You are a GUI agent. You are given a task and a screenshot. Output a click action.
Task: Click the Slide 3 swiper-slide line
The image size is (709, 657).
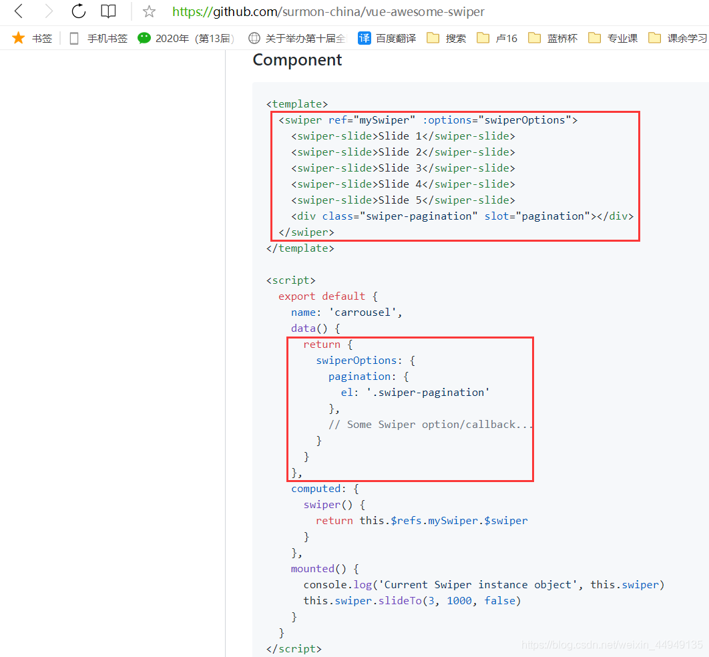coord(403,168)
